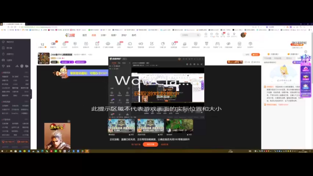The width and height of the screenshot is (313, 176).
Task: Open the video play icon in toolbar
Action: click(x=174, y=44)
